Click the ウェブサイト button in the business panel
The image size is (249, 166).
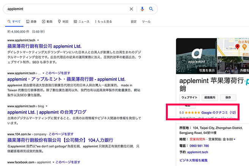[189, 97]
